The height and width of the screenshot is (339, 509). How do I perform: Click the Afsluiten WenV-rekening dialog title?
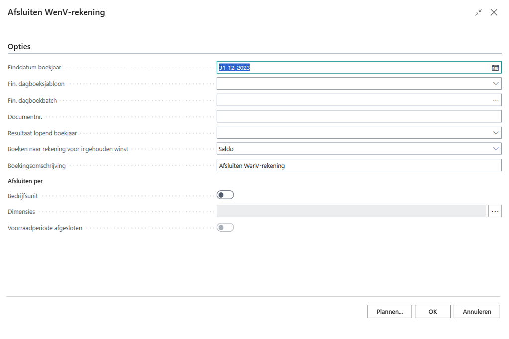[57, 12]
